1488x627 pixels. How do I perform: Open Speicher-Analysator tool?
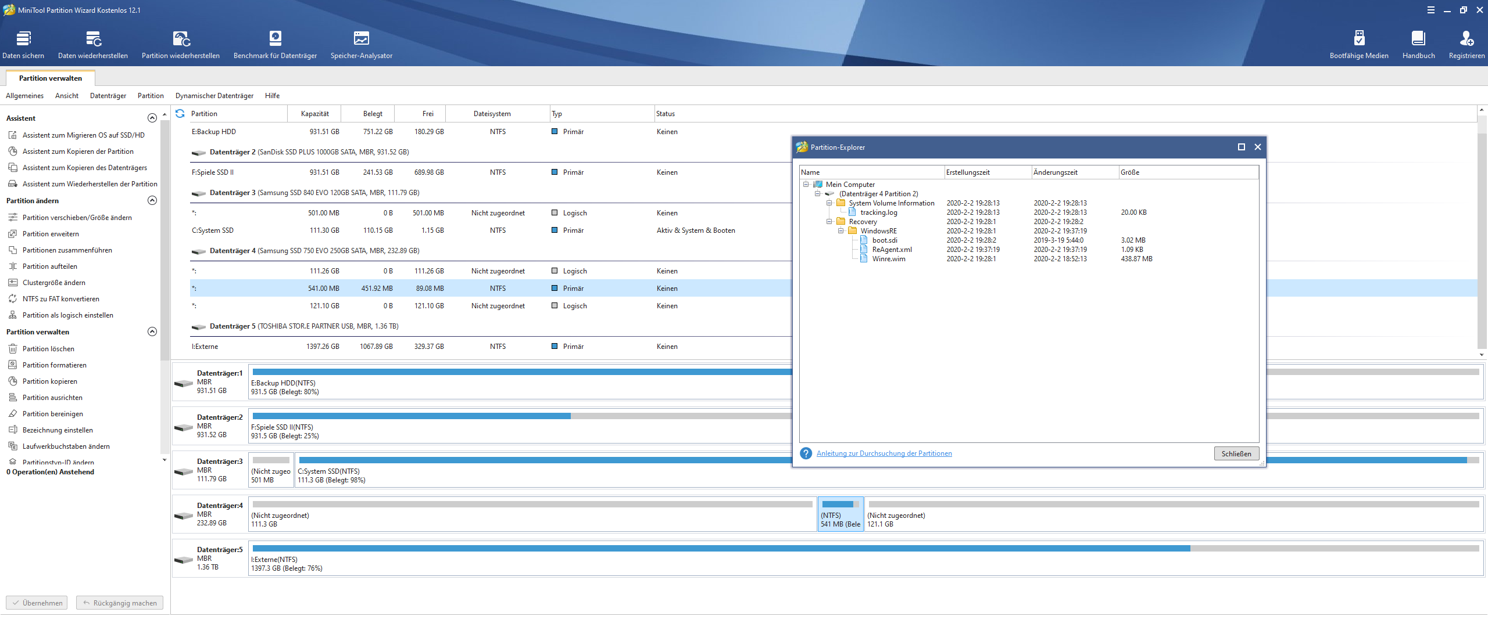(362, 45)
